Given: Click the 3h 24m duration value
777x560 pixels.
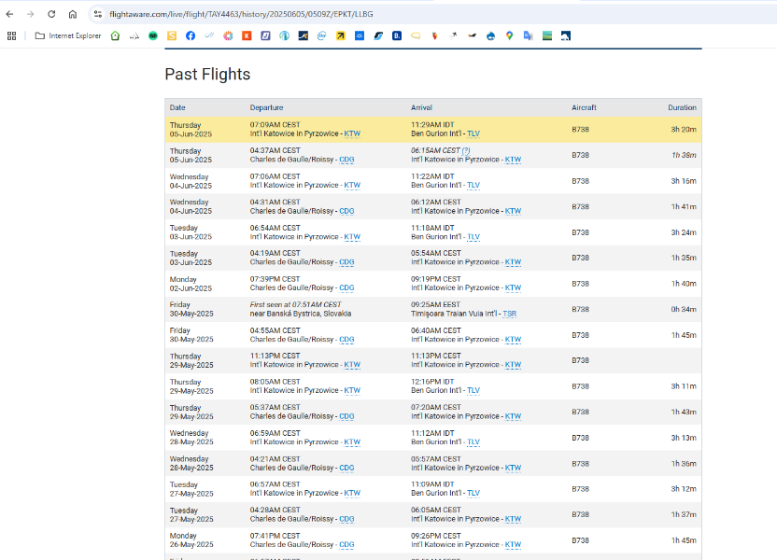Looking at the screenshot, I should coord(684,232).
